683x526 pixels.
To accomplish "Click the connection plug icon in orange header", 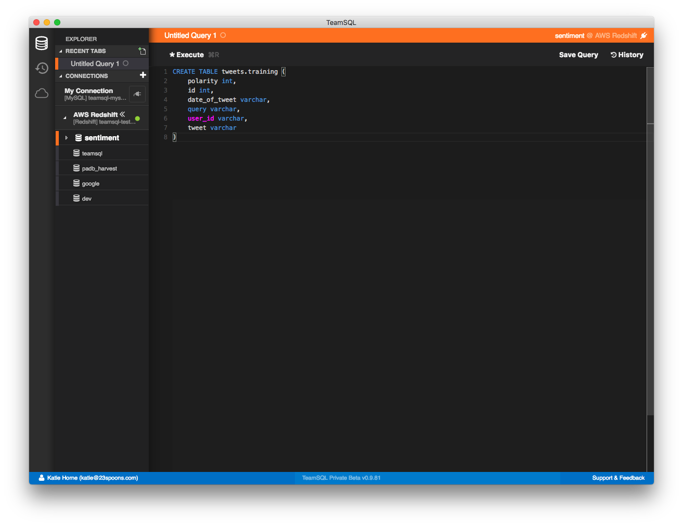I will 643,36.
